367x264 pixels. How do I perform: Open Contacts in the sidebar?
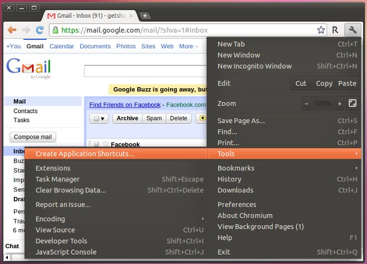coord(26,111)
